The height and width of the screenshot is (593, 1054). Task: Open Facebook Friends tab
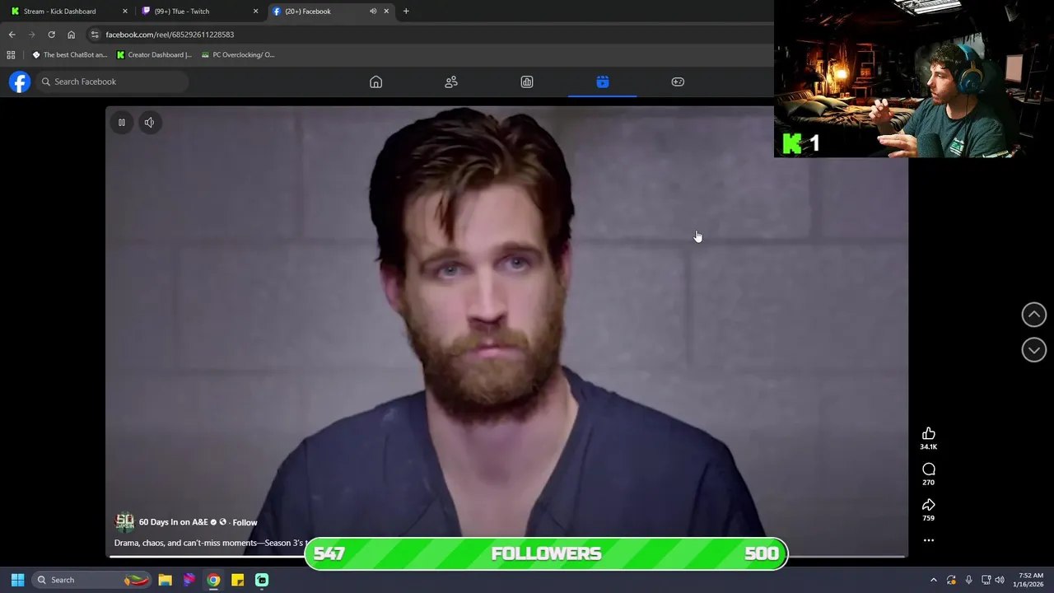pos(451,82)
